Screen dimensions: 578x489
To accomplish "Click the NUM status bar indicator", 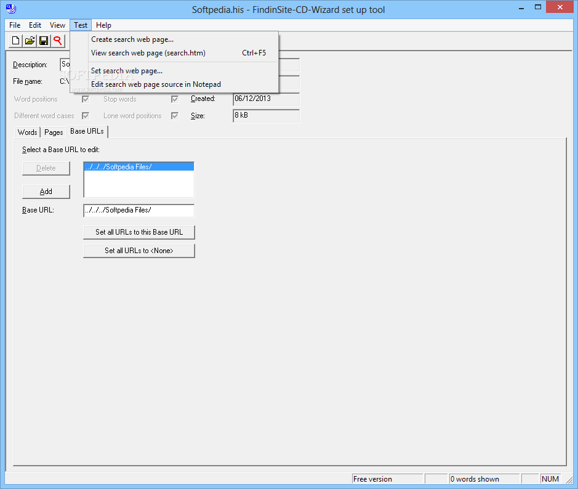I will (x=550, y=479).
